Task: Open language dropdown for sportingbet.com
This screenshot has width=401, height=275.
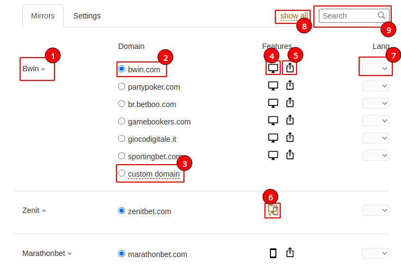Action: click(375, 155)
